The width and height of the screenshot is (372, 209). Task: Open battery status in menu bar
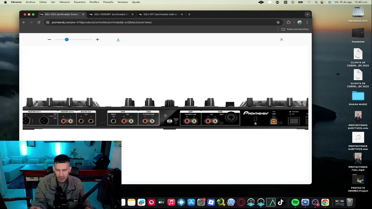tap(301, 2)
